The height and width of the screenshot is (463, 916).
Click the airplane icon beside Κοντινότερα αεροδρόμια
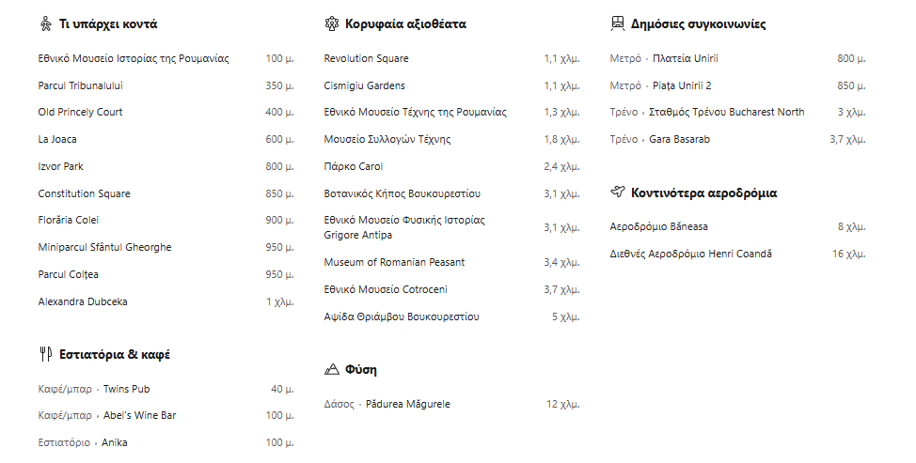coord(618,192)
